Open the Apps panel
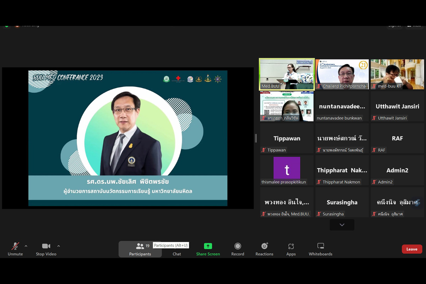The height and width of the screenshot is (284, 426). [x=291, y=249]
